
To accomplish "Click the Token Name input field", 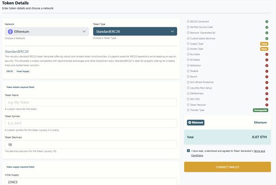I will click(x=91, y=102).
